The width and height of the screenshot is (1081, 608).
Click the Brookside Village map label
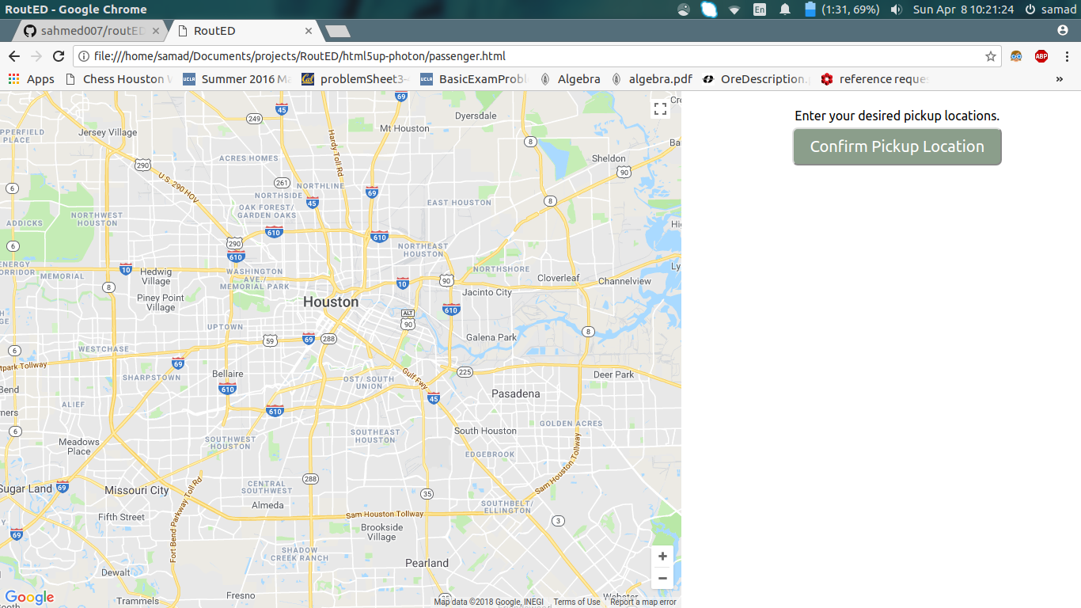point(382,532)
